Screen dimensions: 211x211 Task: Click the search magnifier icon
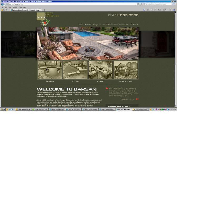[173, 4]
